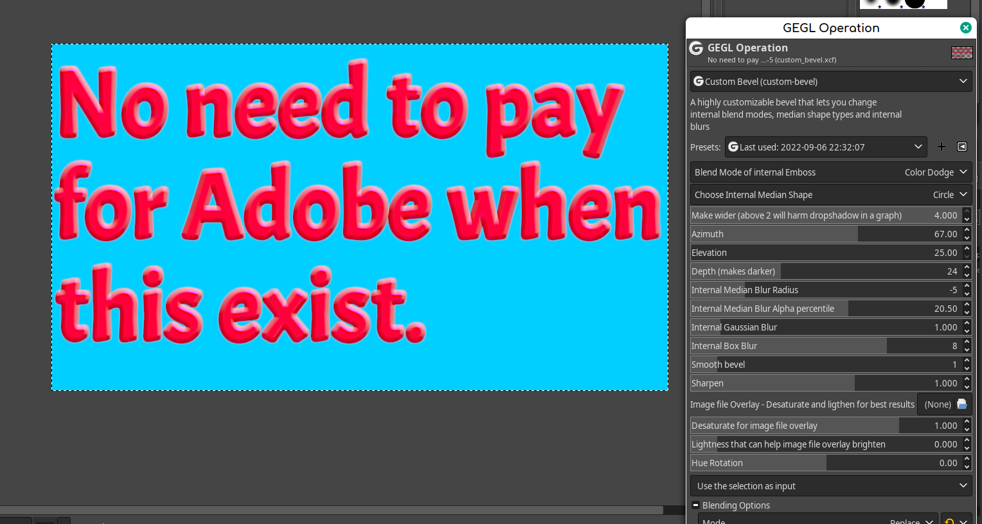
Task: Save current settings as named preset plus icon
Action: (942, 147)
